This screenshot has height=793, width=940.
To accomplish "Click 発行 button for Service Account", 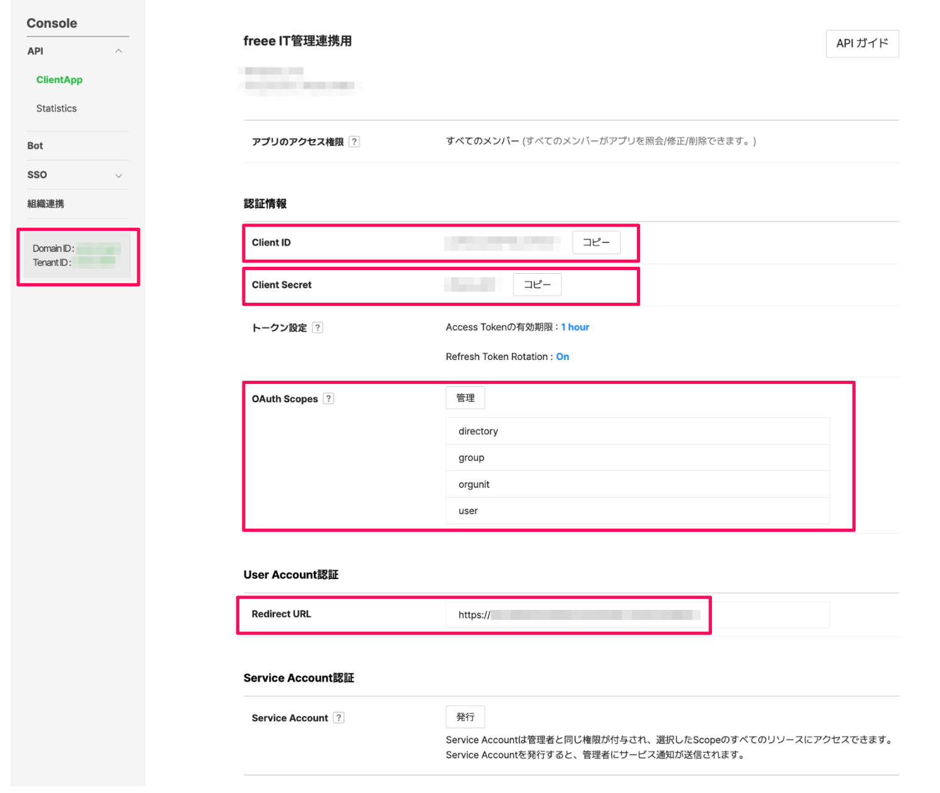I will 465,717.
